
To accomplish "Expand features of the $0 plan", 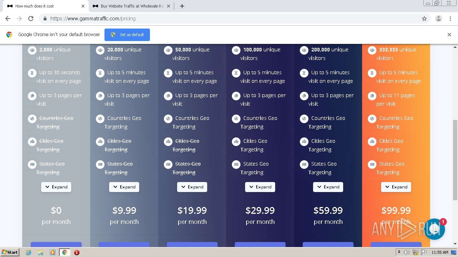I will [x=56, y=187].
